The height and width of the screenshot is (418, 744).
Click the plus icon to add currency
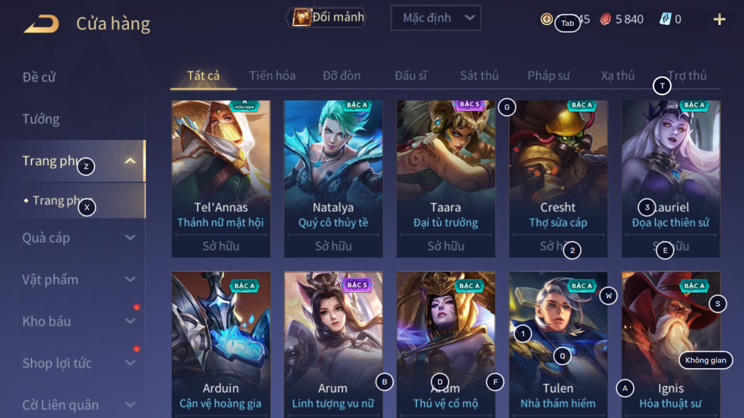point(719,19)
